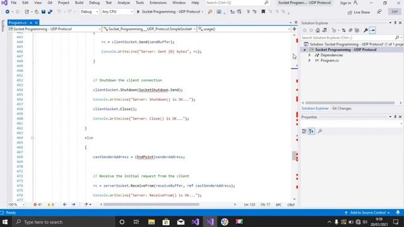Open the Any CPU platform dropdown
The image size is (404, 227).
117,12
